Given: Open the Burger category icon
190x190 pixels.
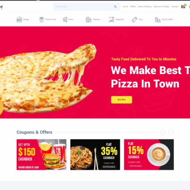Looking at the screenshot, I should pyautogui.click(x=19, y=19).
